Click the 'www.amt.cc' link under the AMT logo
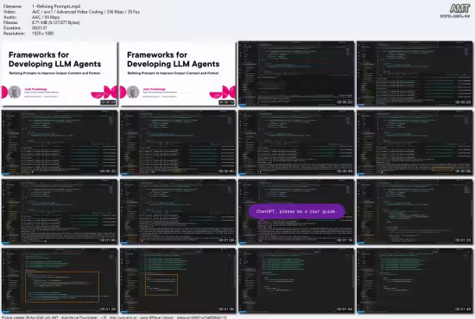Image resolution: width=475 pixels, height=319 pixels. click(x=455, y=16)
